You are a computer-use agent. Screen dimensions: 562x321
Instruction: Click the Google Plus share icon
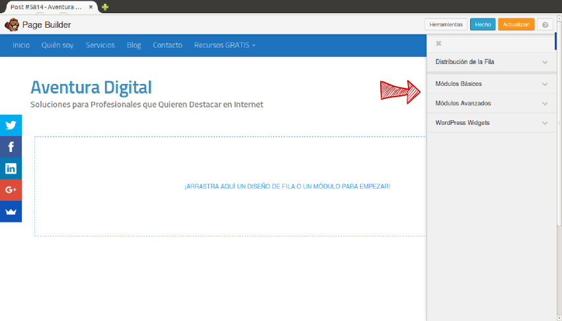(x=11, y=190)
